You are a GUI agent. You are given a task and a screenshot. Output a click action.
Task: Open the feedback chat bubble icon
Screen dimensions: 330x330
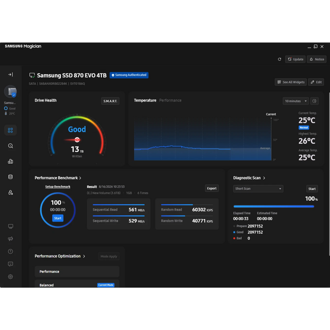(10, 264)
